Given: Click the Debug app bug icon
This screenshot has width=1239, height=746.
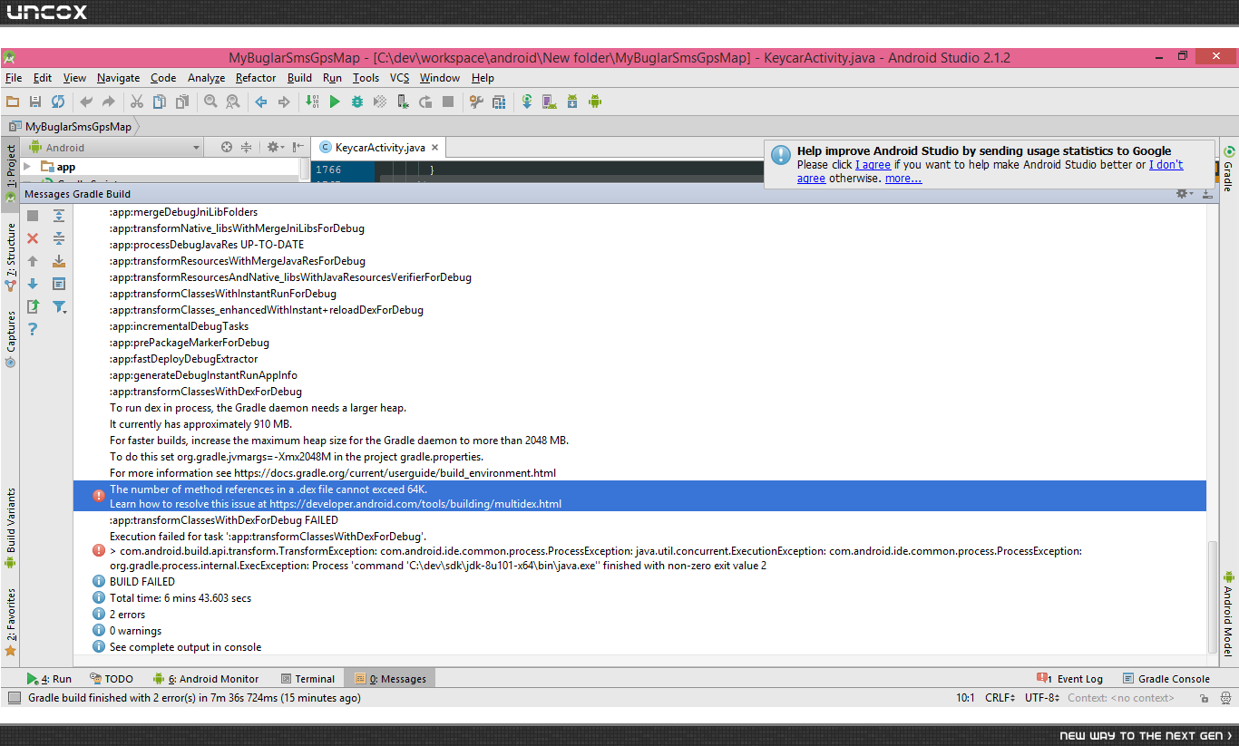Looking at the screenshot, I should click(357, 102).
